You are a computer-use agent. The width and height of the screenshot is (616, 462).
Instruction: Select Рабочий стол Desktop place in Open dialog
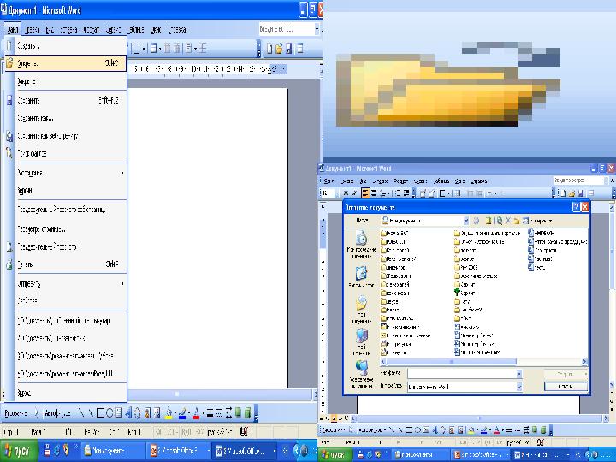point(361,277)
